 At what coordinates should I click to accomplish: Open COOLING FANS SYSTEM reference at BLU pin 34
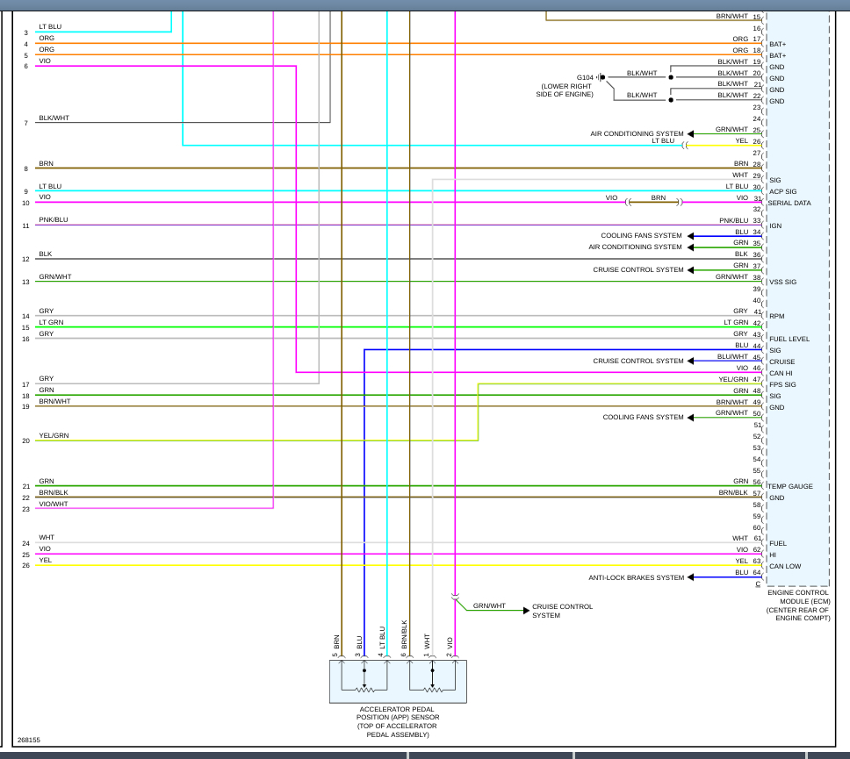(x=641, y=236)
